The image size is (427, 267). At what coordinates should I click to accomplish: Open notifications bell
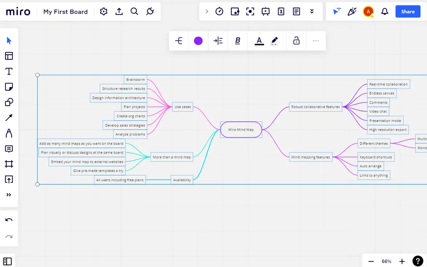point(384,11)
